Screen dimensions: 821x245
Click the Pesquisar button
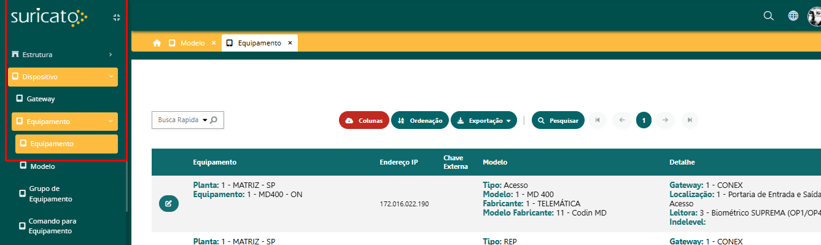point(558,120)
